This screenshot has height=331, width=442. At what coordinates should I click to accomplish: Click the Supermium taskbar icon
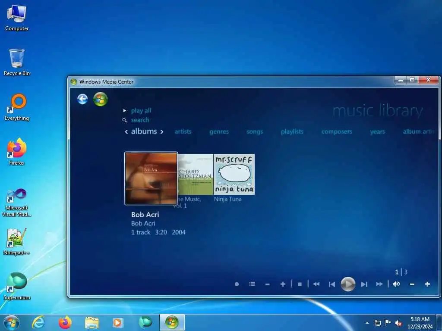[145, 322]
